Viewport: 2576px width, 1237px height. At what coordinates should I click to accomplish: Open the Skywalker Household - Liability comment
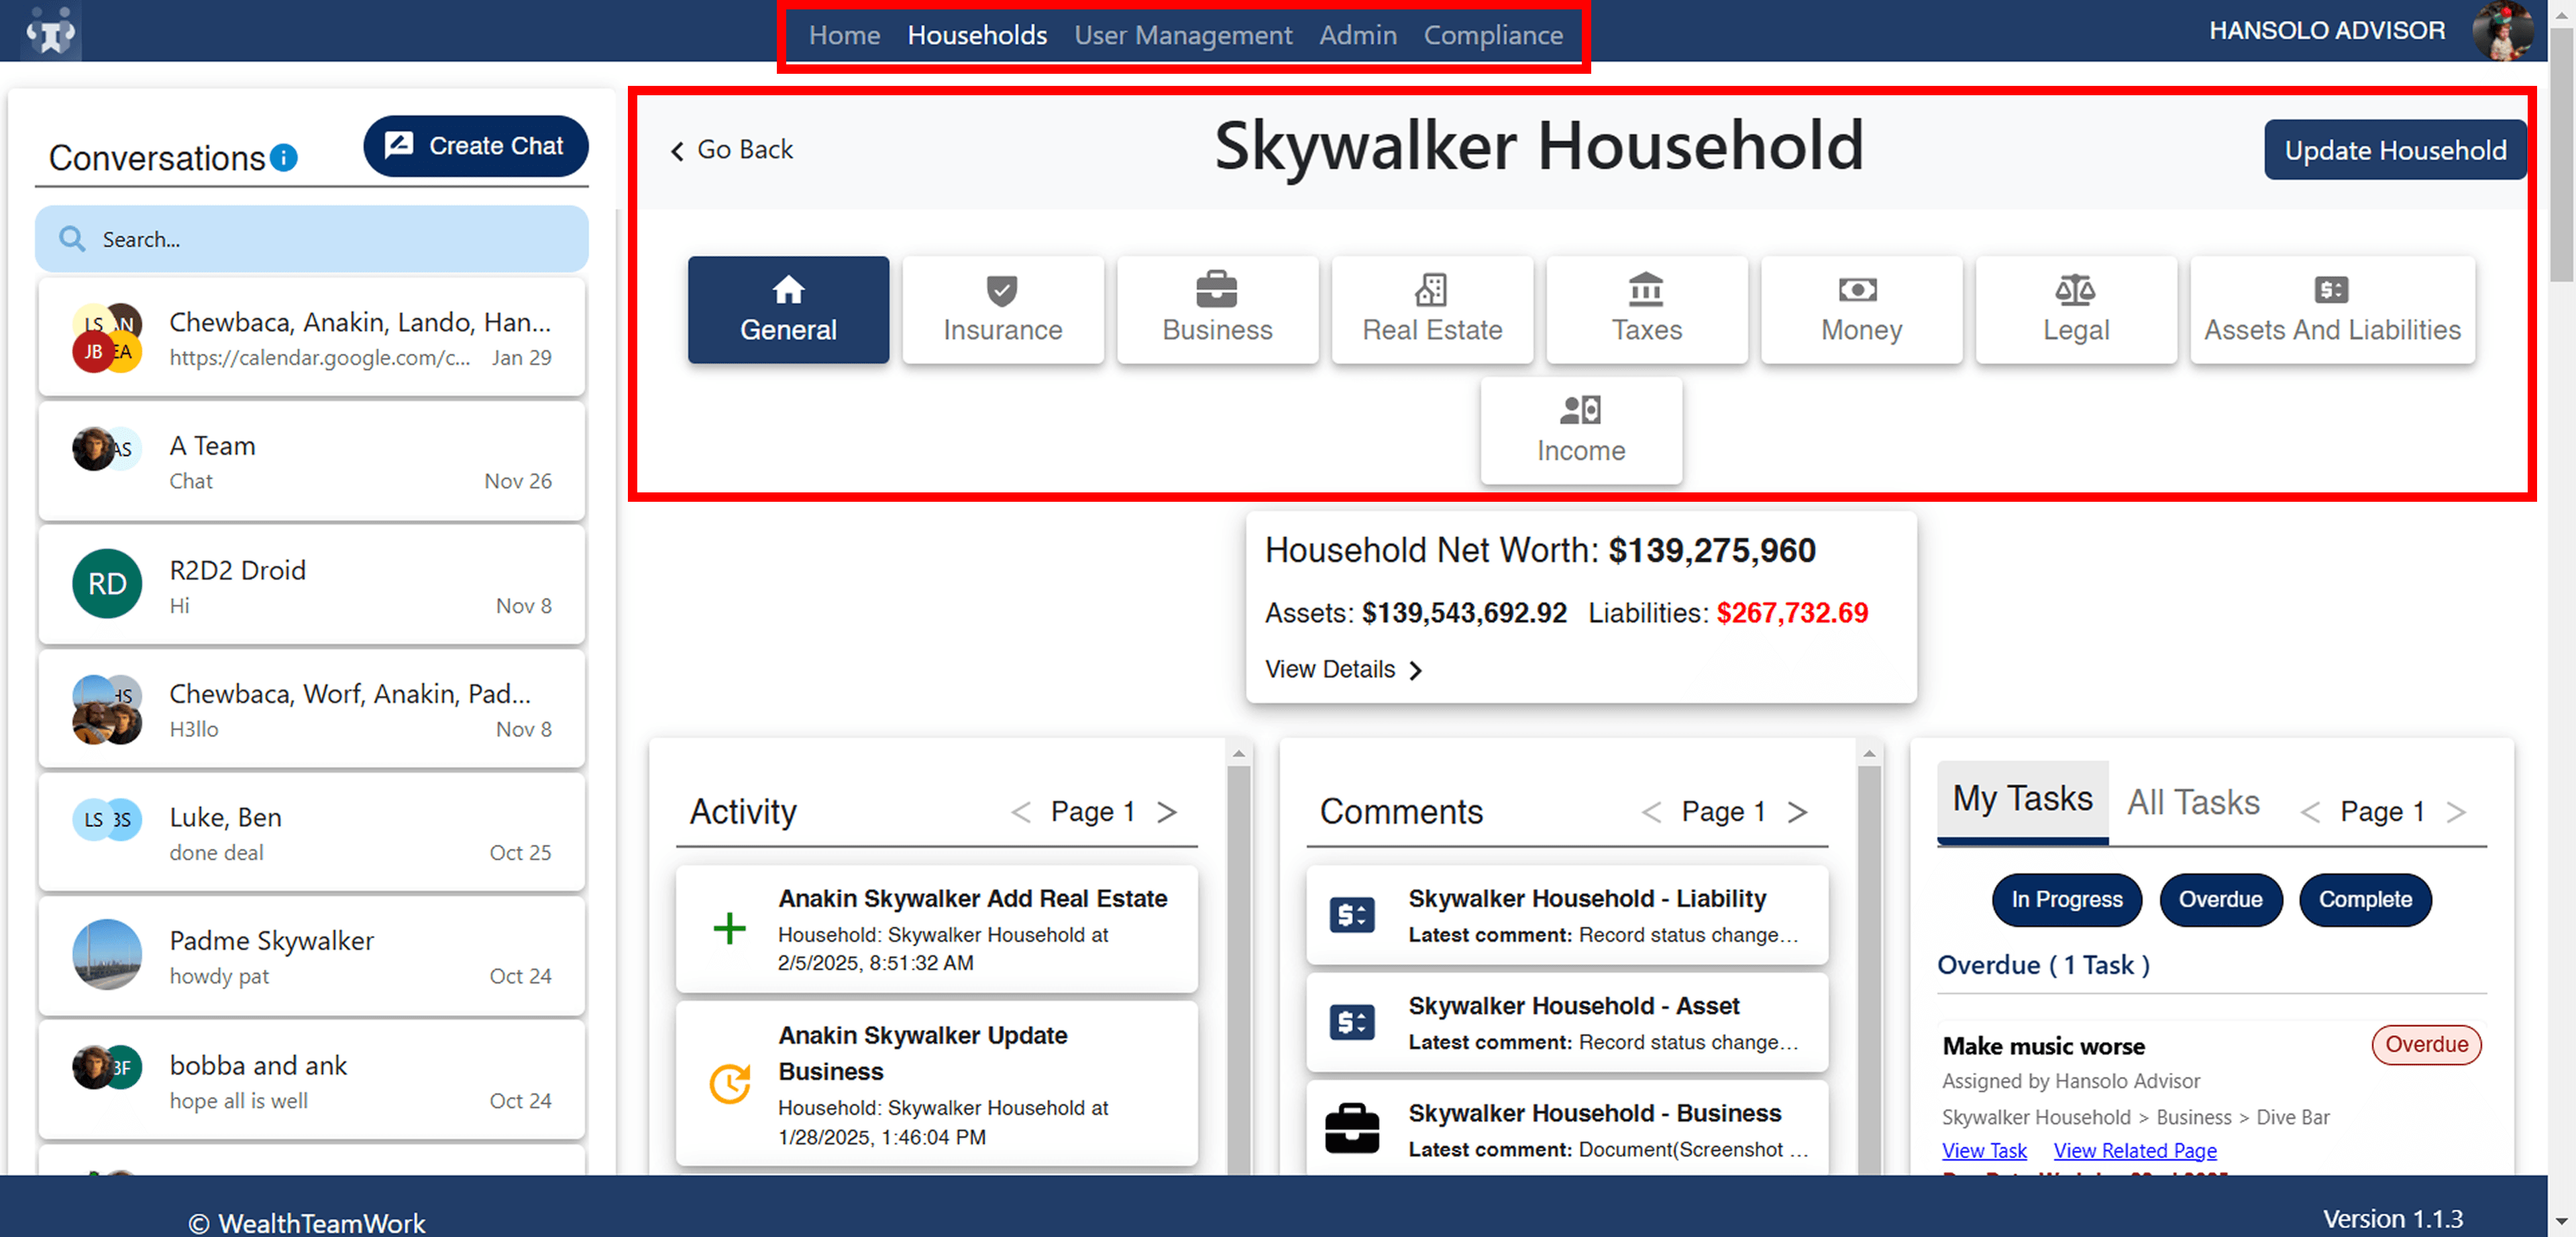[x=1567, y=915]
